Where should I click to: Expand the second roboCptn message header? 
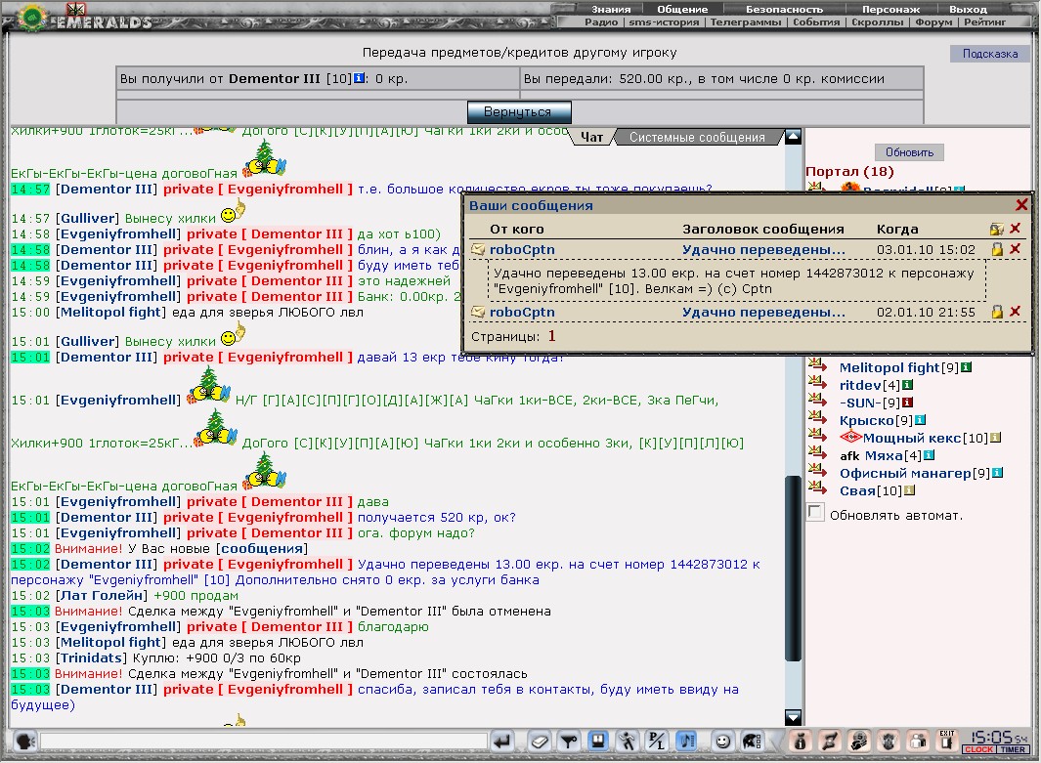pos(763,312)
